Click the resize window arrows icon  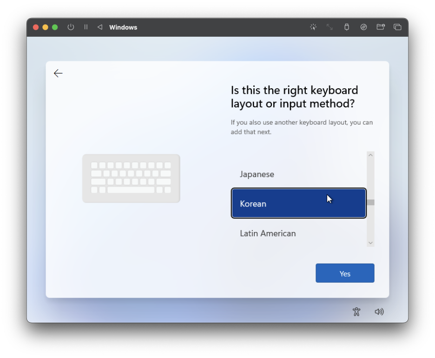tap(330, 27)
